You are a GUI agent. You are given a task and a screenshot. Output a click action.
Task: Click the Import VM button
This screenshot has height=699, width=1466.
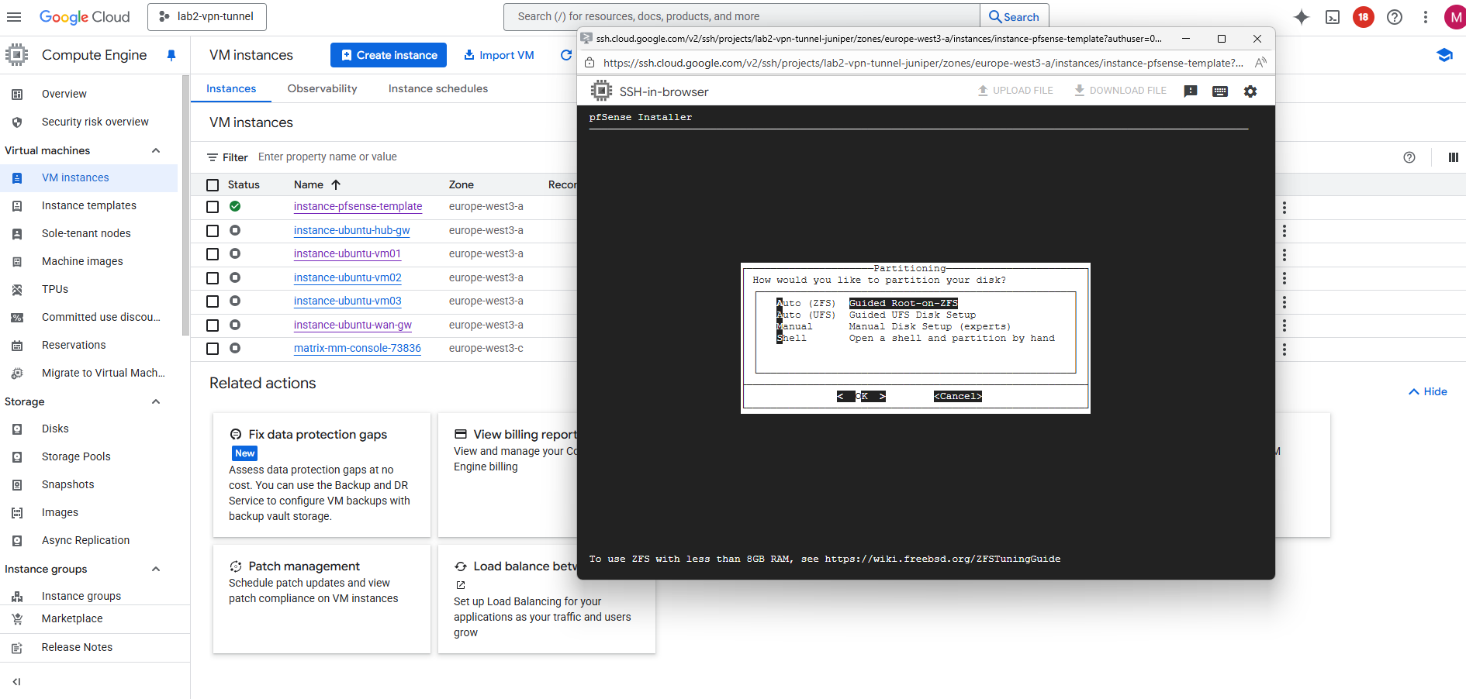[x=499, y=55]
